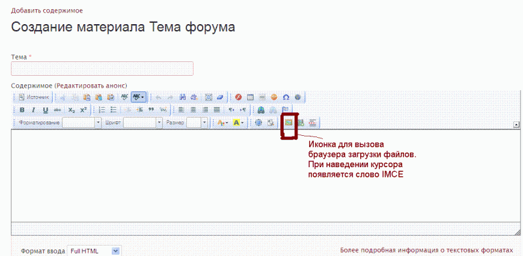
Task: Click the Show Blocks icon
Action: [270, 123]
